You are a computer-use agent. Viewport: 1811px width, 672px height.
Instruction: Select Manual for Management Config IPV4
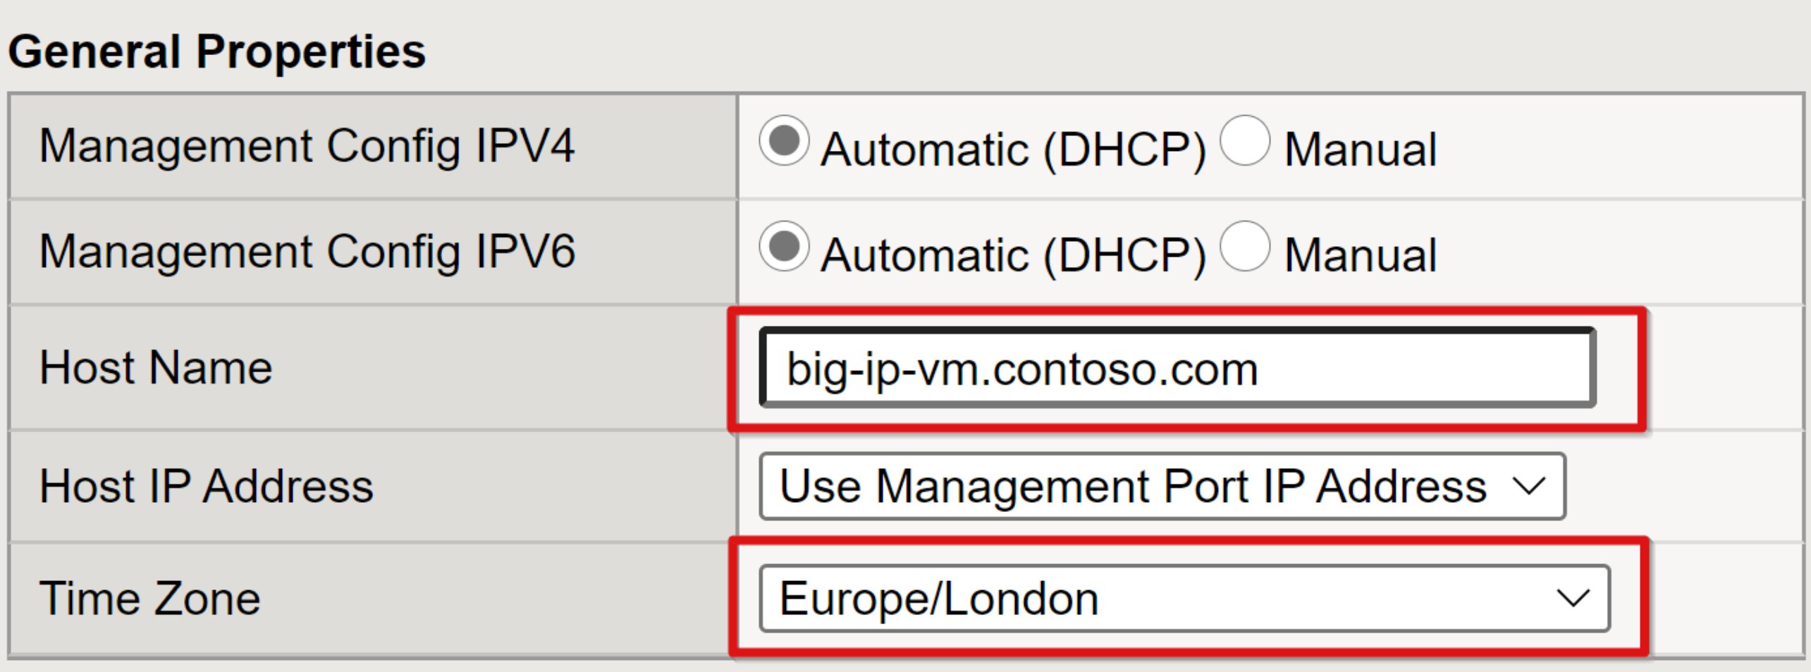pos(1245,140)
